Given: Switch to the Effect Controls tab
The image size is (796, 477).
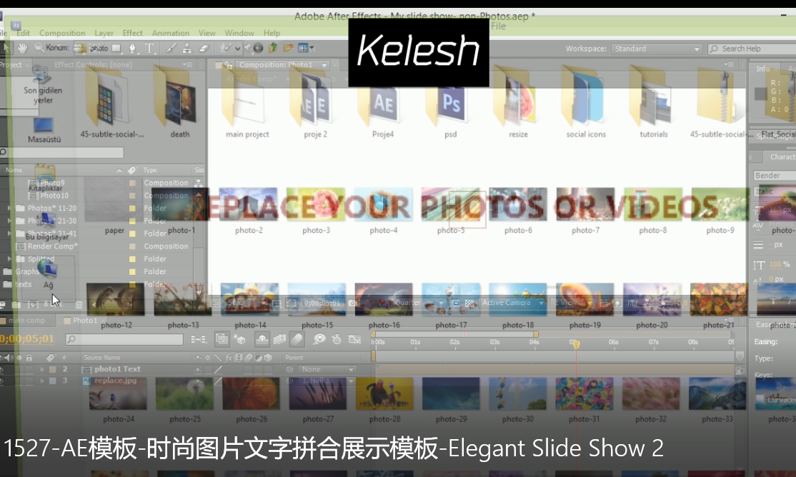Looking at the screenshot, I should click(93, 65).
